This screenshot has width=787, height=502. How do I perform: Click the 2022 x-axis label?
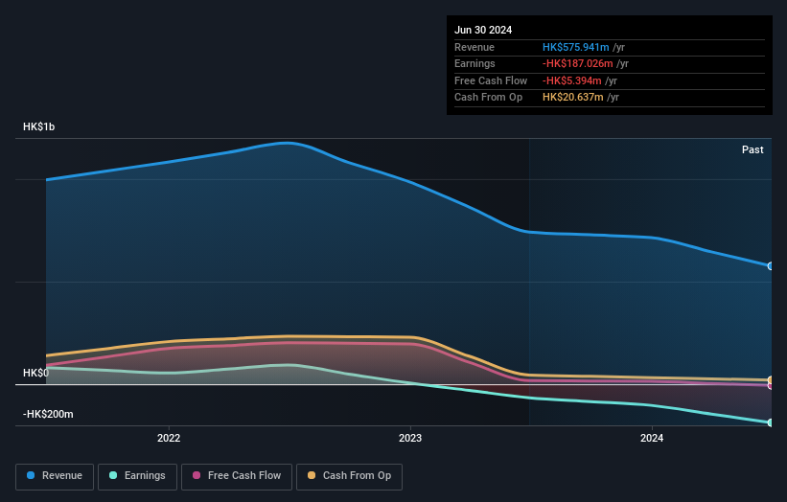(x=169, y=439)
